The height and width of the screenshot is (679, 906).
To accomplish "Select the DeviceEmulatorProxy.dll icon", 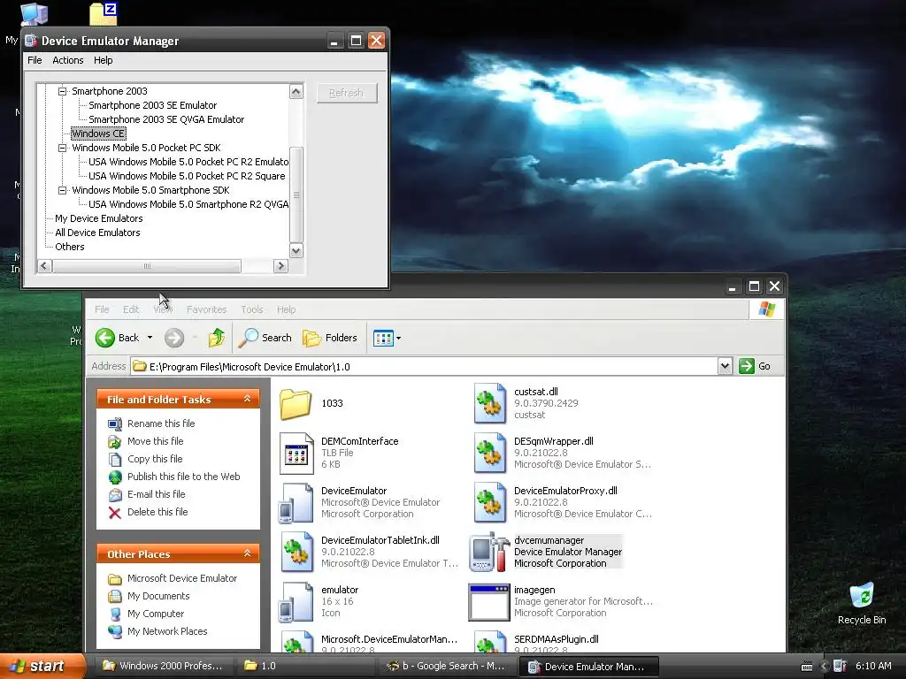I will [489, 503].
